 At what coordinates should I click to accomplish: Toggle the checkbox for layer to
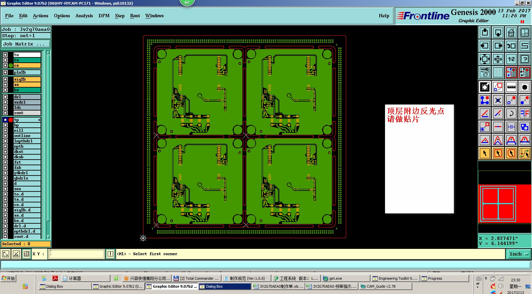(5, 55)
